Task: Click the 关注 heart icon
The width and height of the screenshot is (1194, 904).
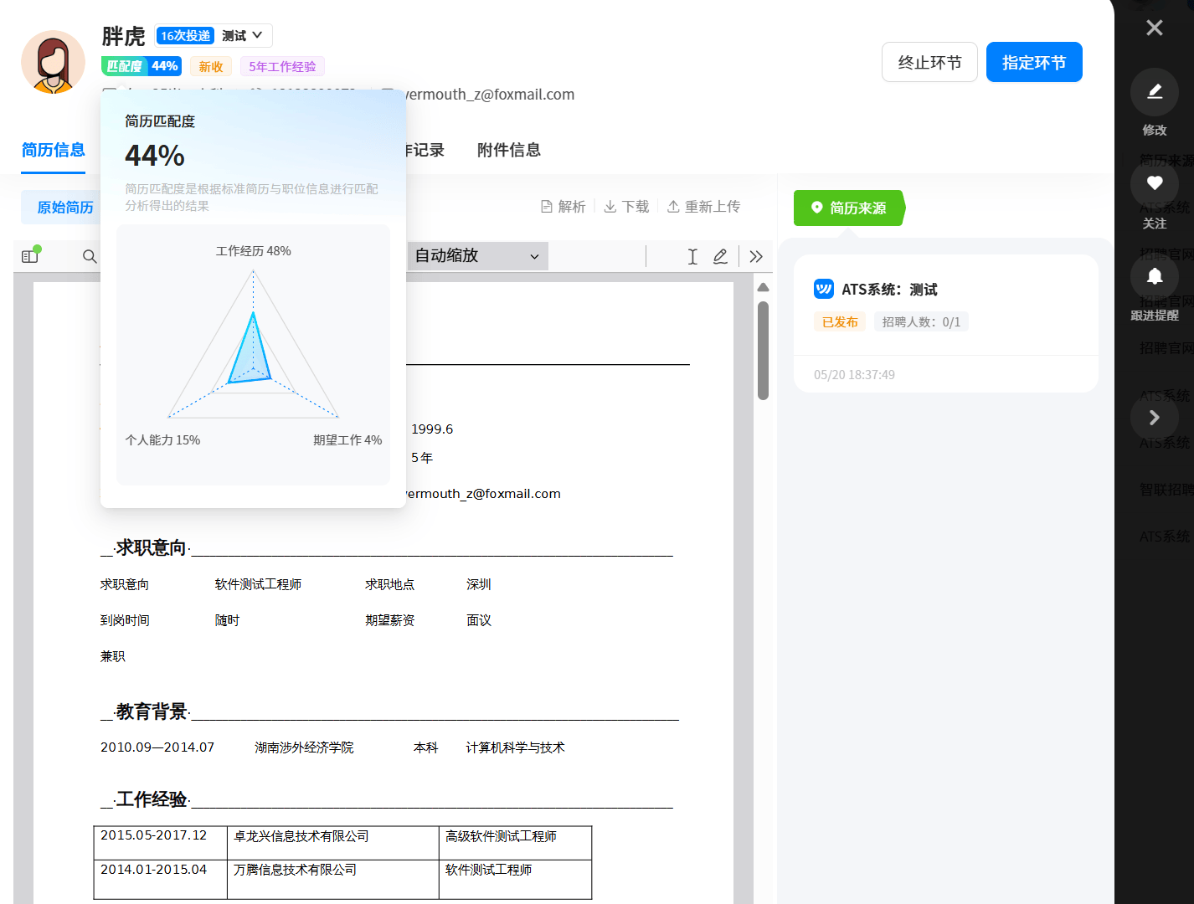Action: coord(1154,183)
